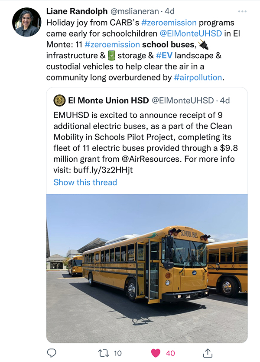
Task: Click the quoted tweet body text
Action: pos(146,142)
